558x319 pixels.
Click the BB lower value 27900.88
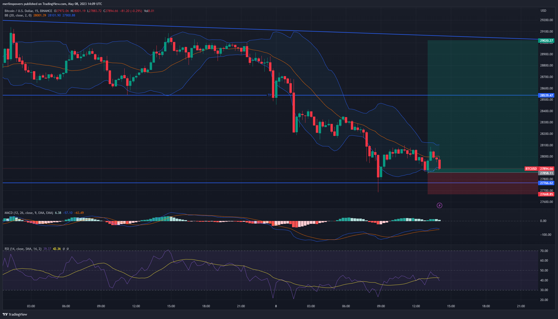[x=69, y=15]
